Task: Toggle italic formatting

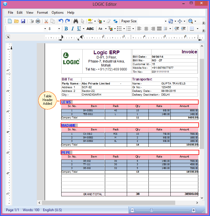Action: click(x=73, y=29)
